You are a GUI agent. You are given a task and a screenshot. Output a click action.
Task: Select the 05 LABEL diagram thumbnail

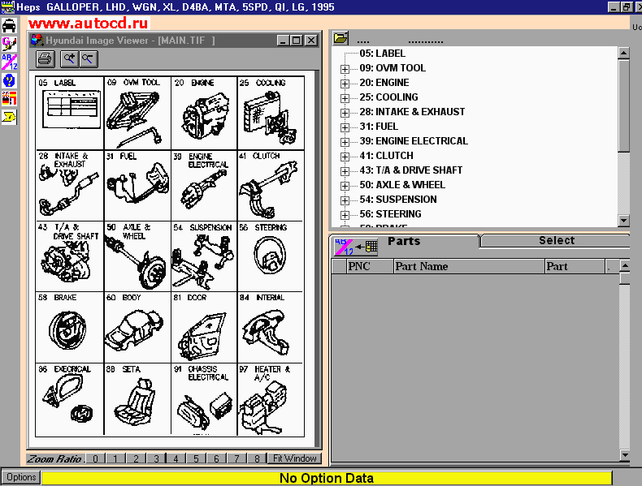(x=70, y=113)
